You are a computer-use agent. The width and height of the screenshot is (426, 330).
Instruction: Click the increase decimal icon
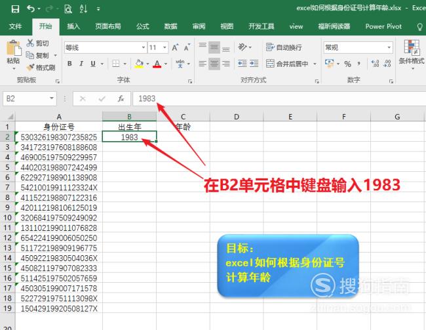click(375, 64)
